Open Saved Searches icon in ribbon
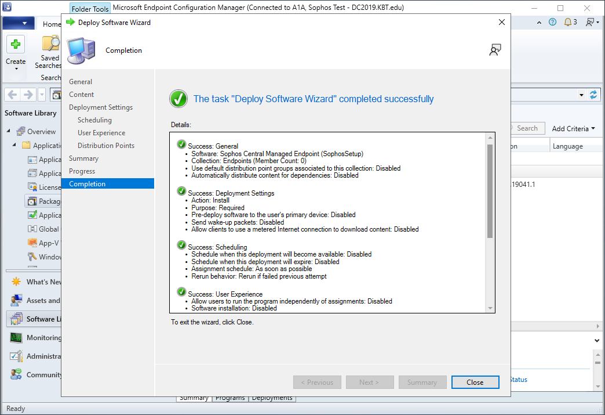The width and height of the screenshot is (605, 415). click(50, 44)
